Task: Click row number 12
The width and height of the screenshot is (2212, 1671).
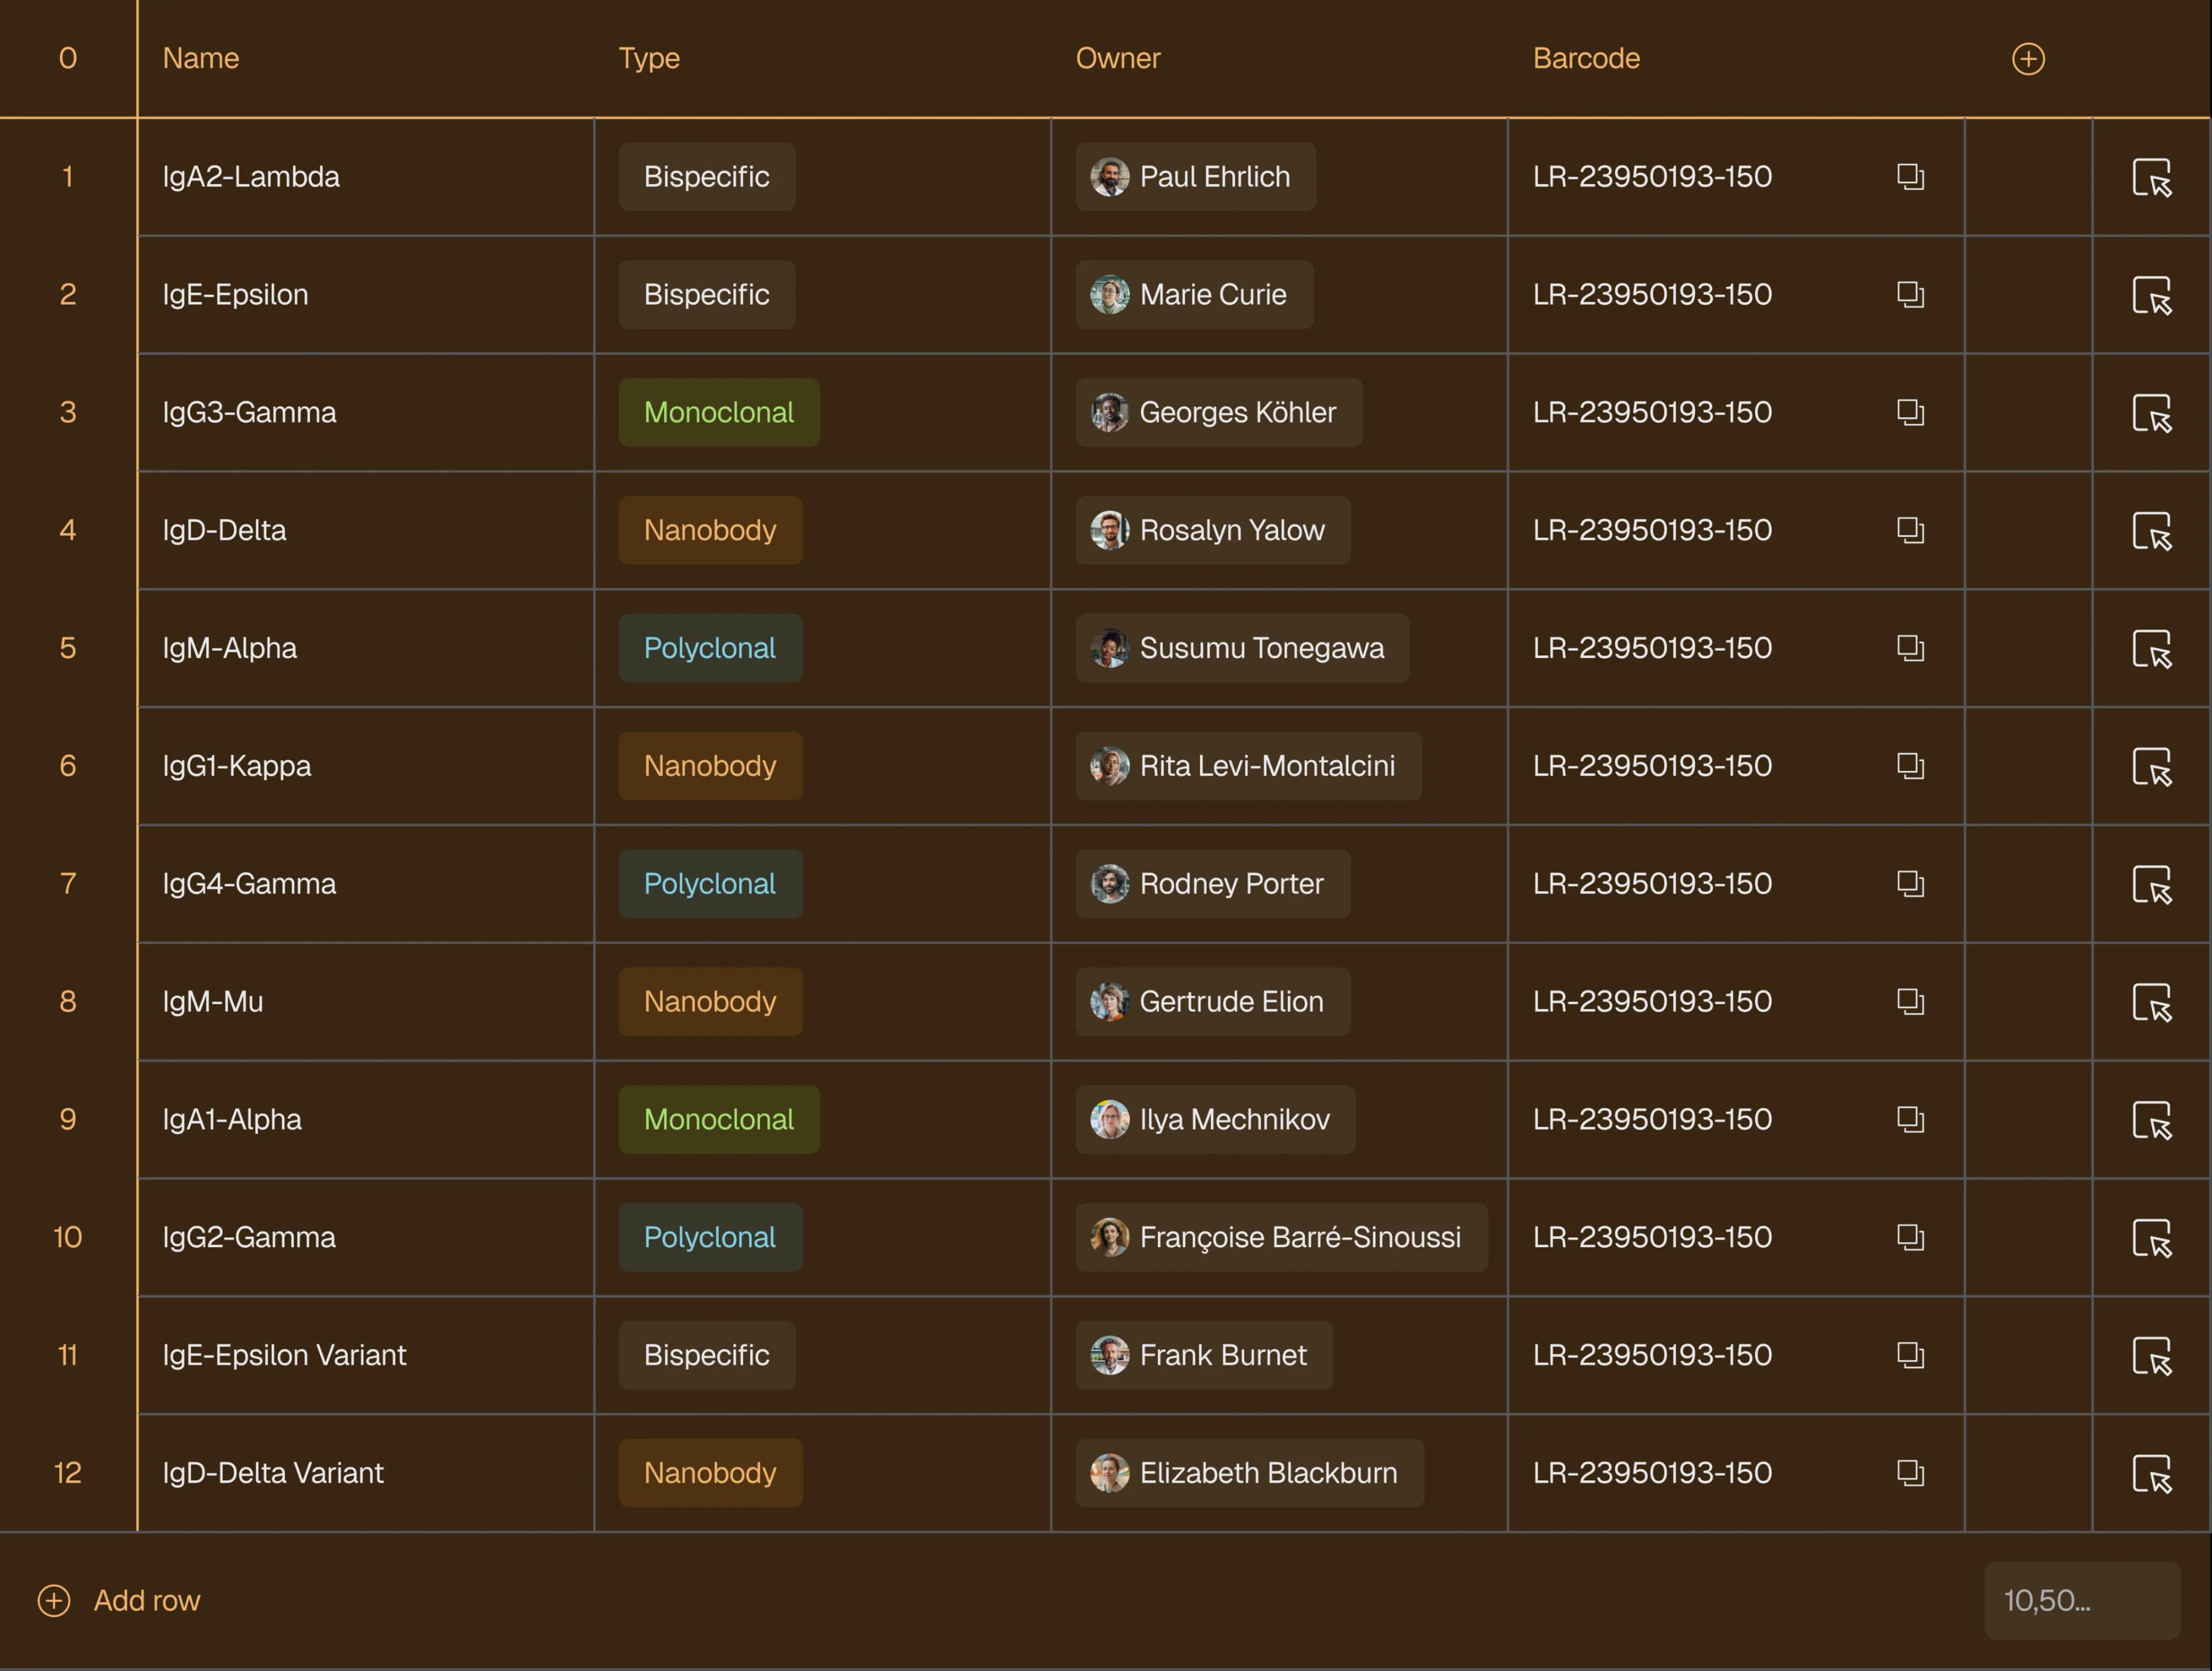Action: pos(67,1473)
